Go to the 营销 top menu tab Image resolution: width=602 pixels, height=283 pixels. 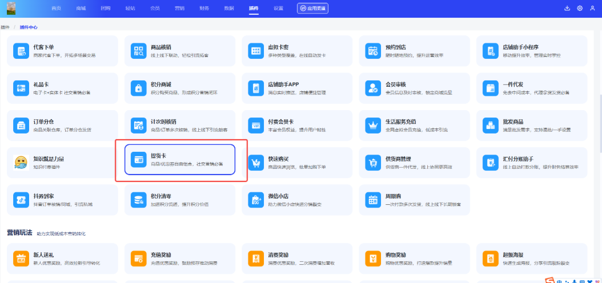(179, 9)
